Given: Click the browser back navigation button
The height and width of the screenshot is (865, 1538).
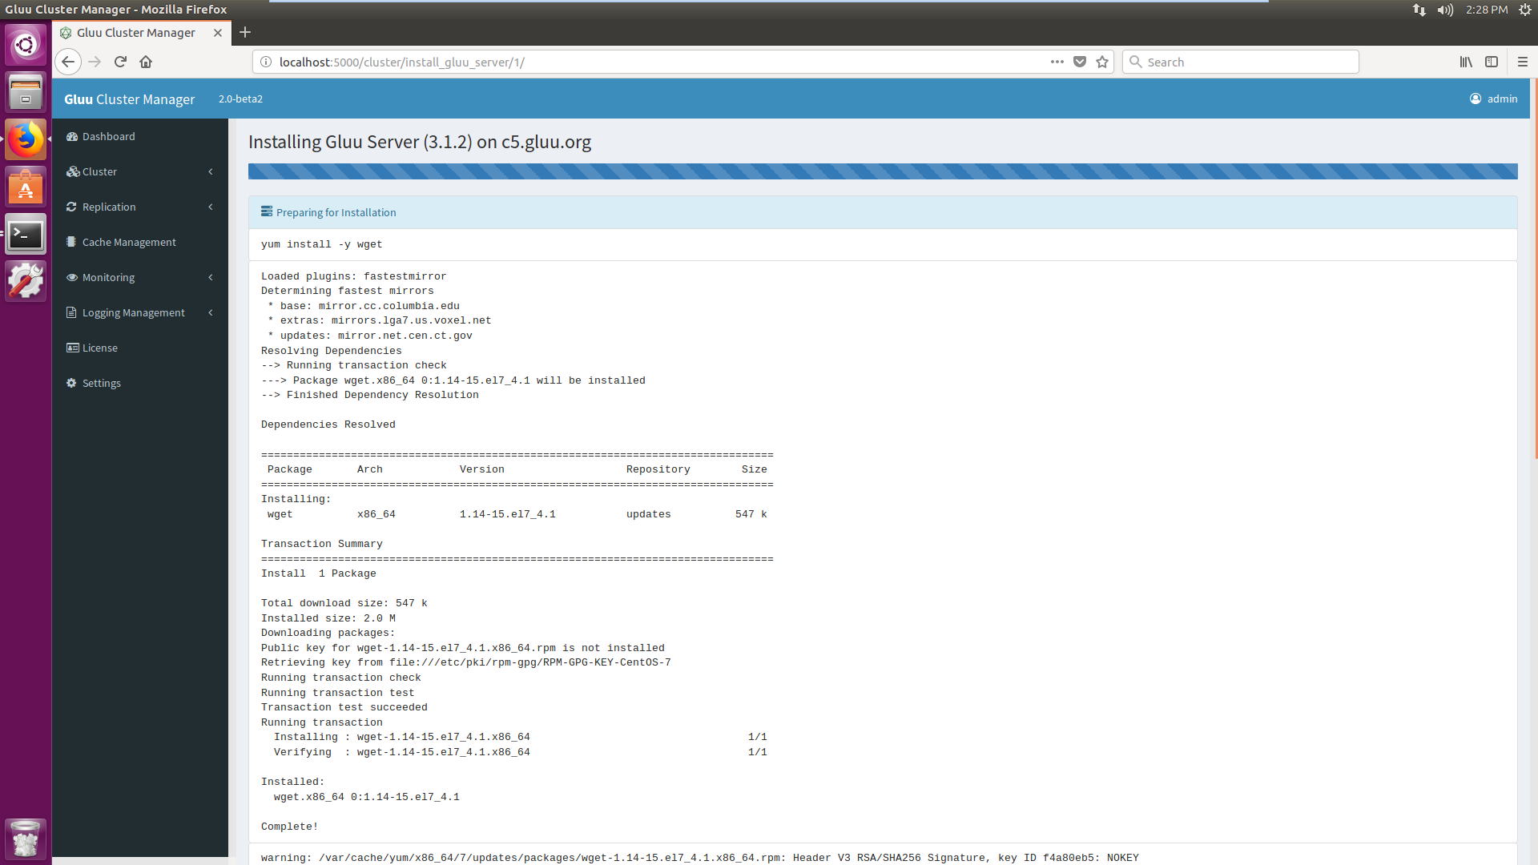Looking at the screenshot, I should click(67, 61).
